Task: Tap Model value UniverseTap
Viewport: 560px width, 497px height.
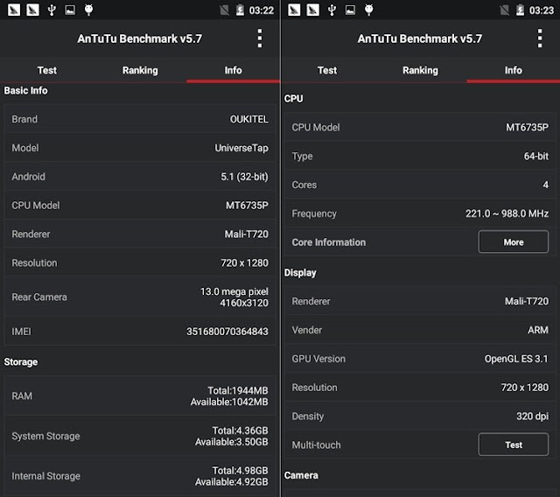Action: (x=241, y=148)
